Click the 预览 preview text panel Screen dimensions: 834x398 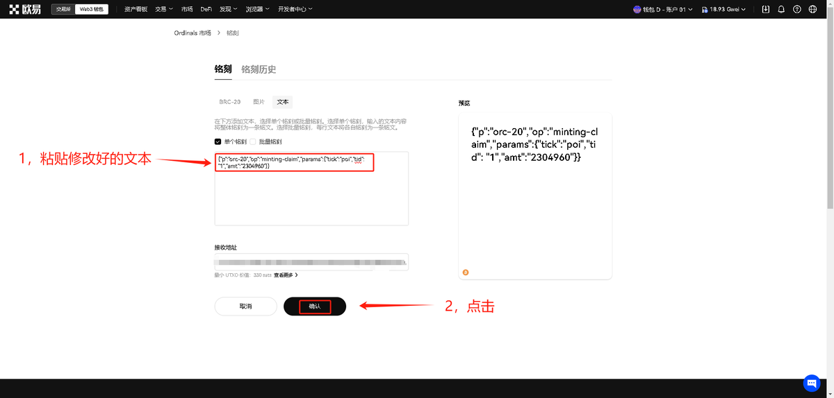tap(535, 196)
